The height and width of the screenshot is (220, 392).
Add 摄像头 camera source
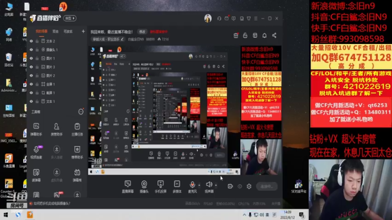click(144, 187)
